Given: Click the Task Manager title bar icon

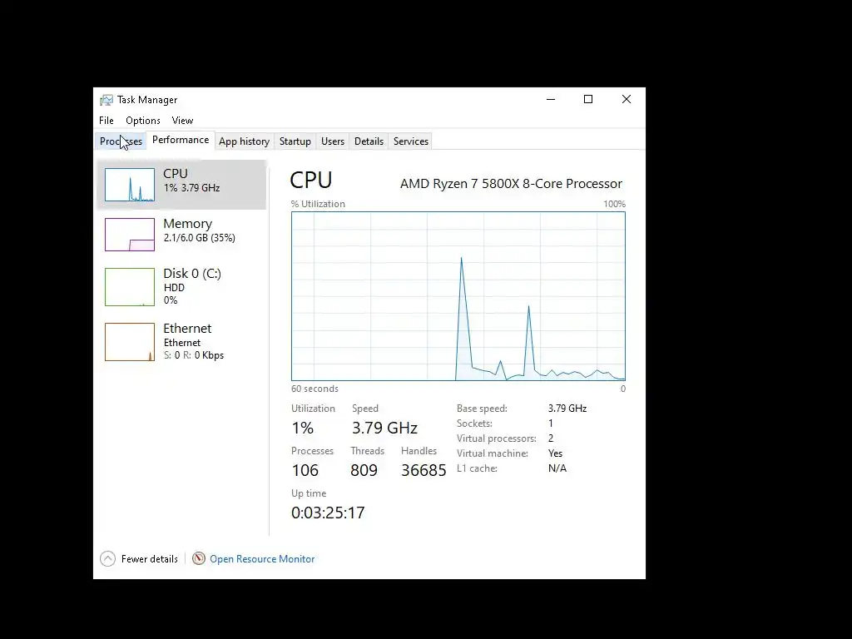Looking at the screenshot, I should point(106,100).
